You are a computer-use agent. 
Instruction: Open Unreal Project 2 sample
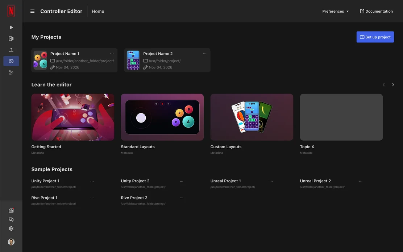(x=315, y=181)
